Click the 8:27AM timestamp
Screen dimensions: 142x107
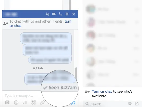(38, 68)
